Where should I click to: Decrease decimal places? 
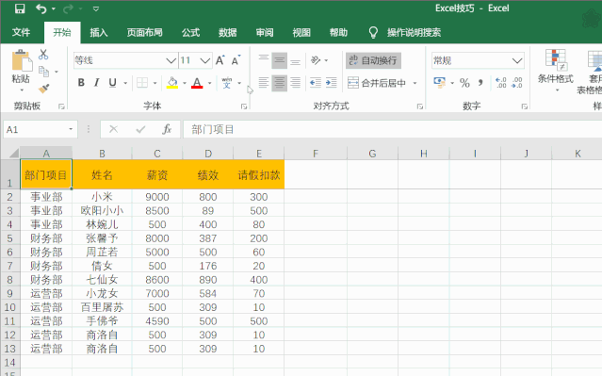pyautogui.click(x=517, y=83)
